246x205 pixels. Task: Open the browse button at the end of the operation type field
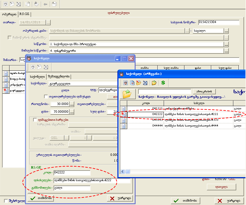pyautogui.click(x=187, y=31)
